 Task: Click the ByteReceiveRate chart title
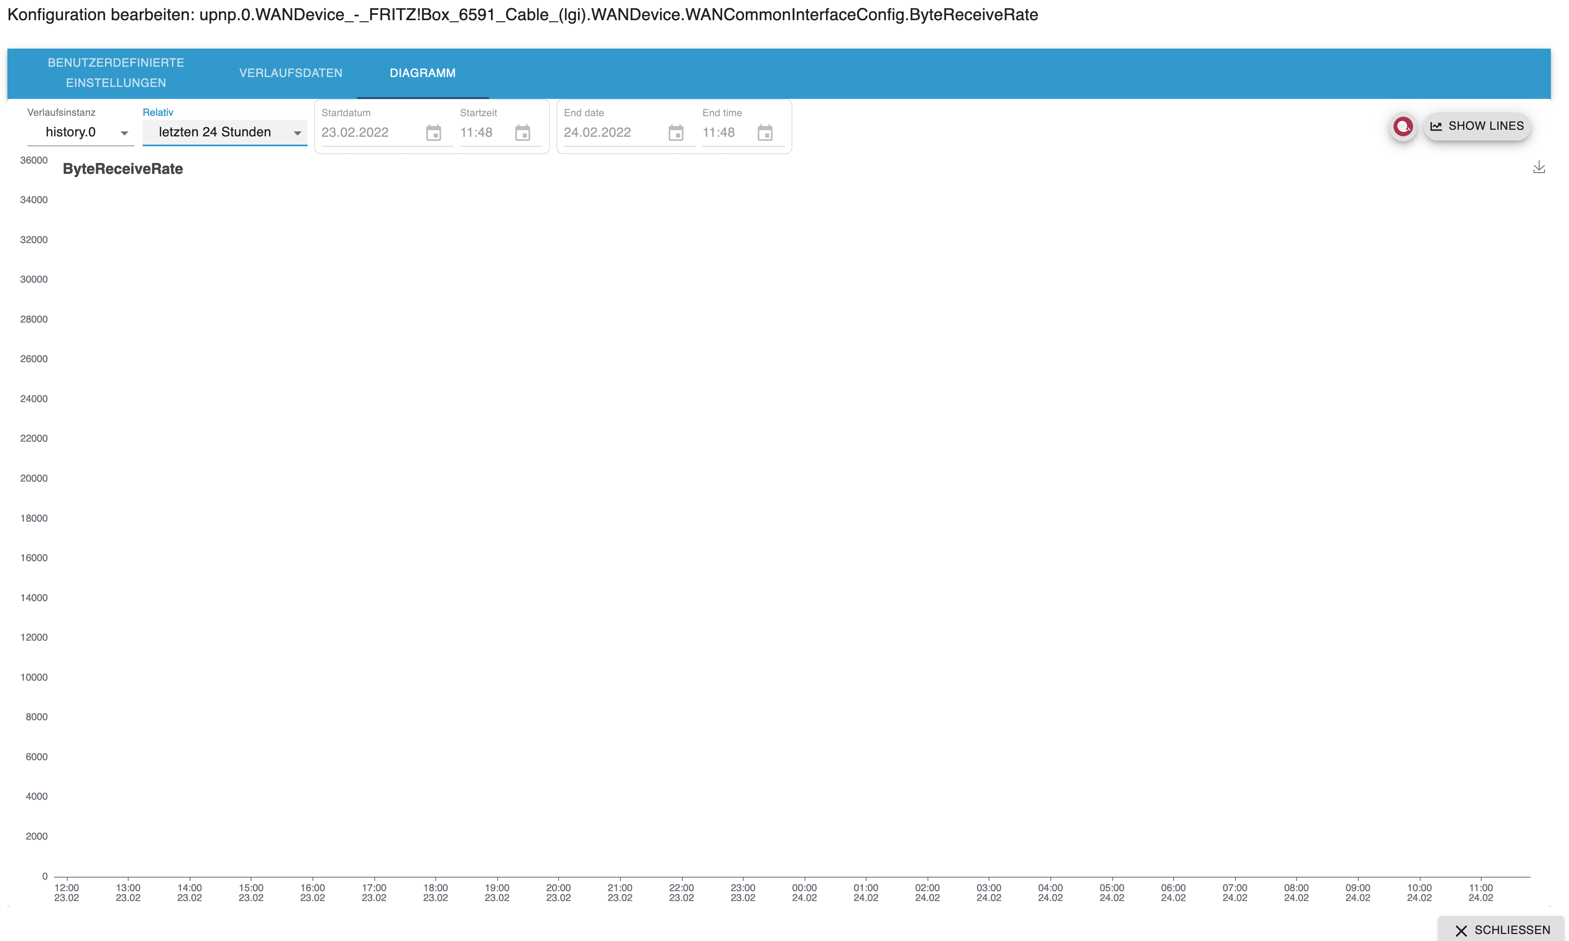(x=123, y=169)
